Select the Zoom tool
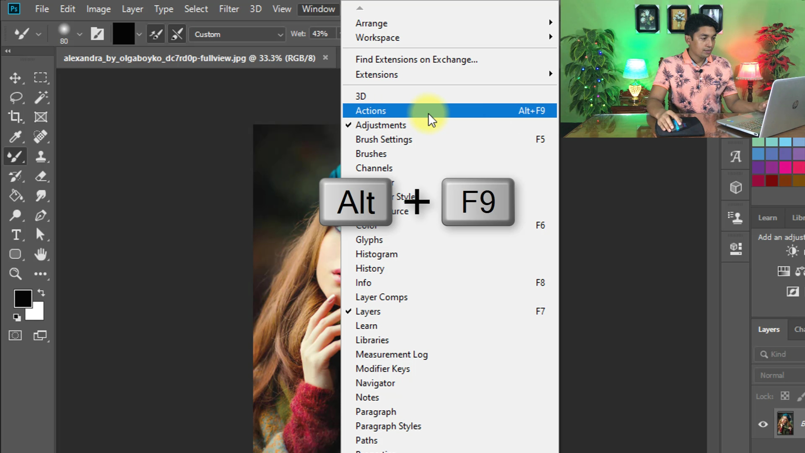Screen dimensions: 805x453 pos(16,274)
